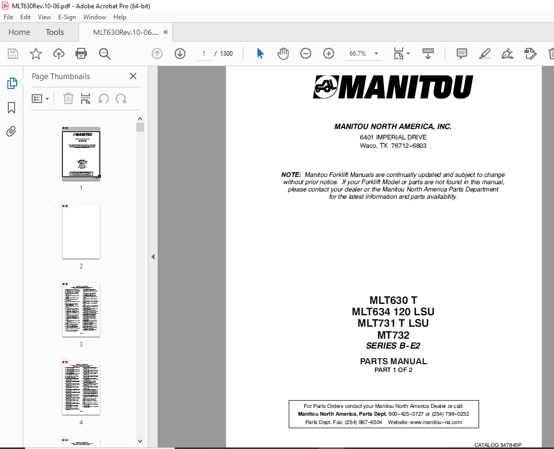The height and width of the screenshot is (449, 554).
Task: Open Page Thumbnails panel icon in sidebar
Action: 11,83
